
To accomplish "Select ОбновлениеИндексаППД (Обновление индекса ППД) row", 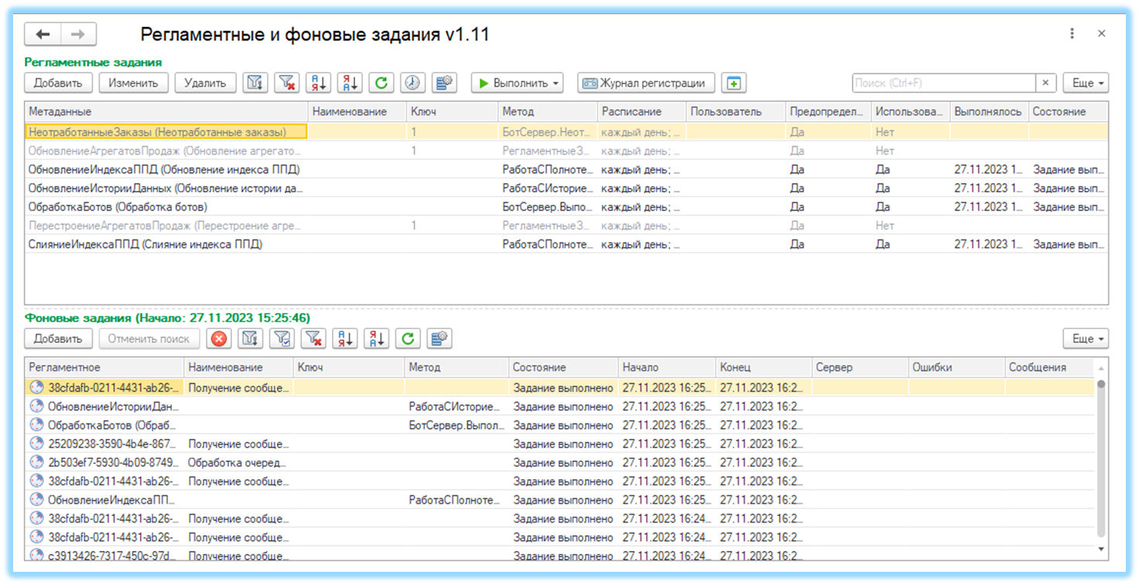I will [566, 169].
